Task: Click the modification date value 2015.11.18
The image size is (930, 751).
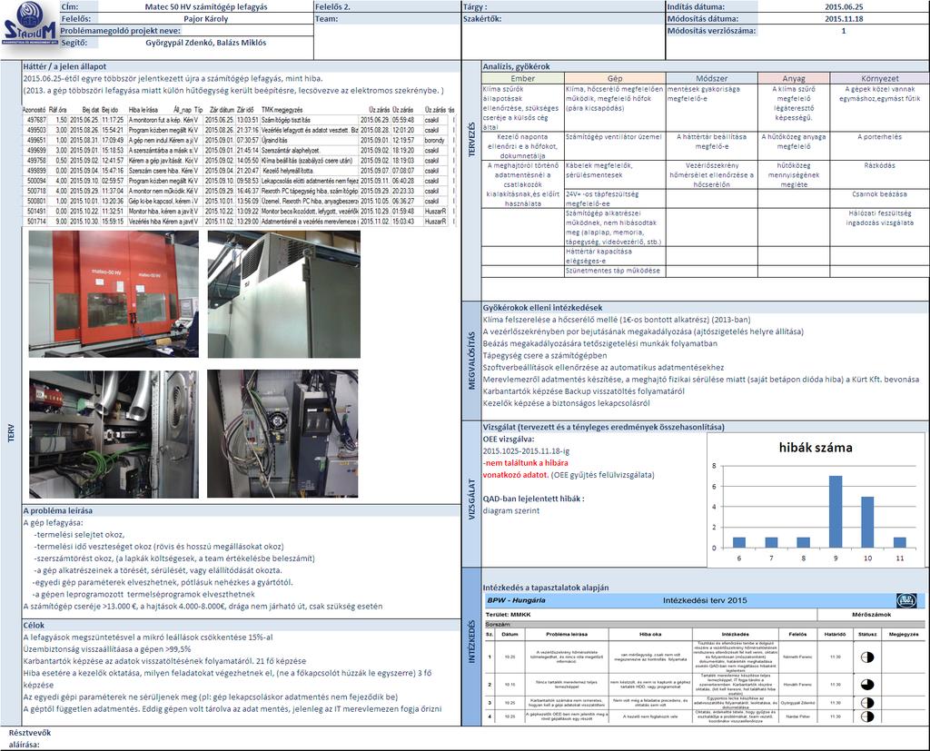Action: [x=844, y=19]
